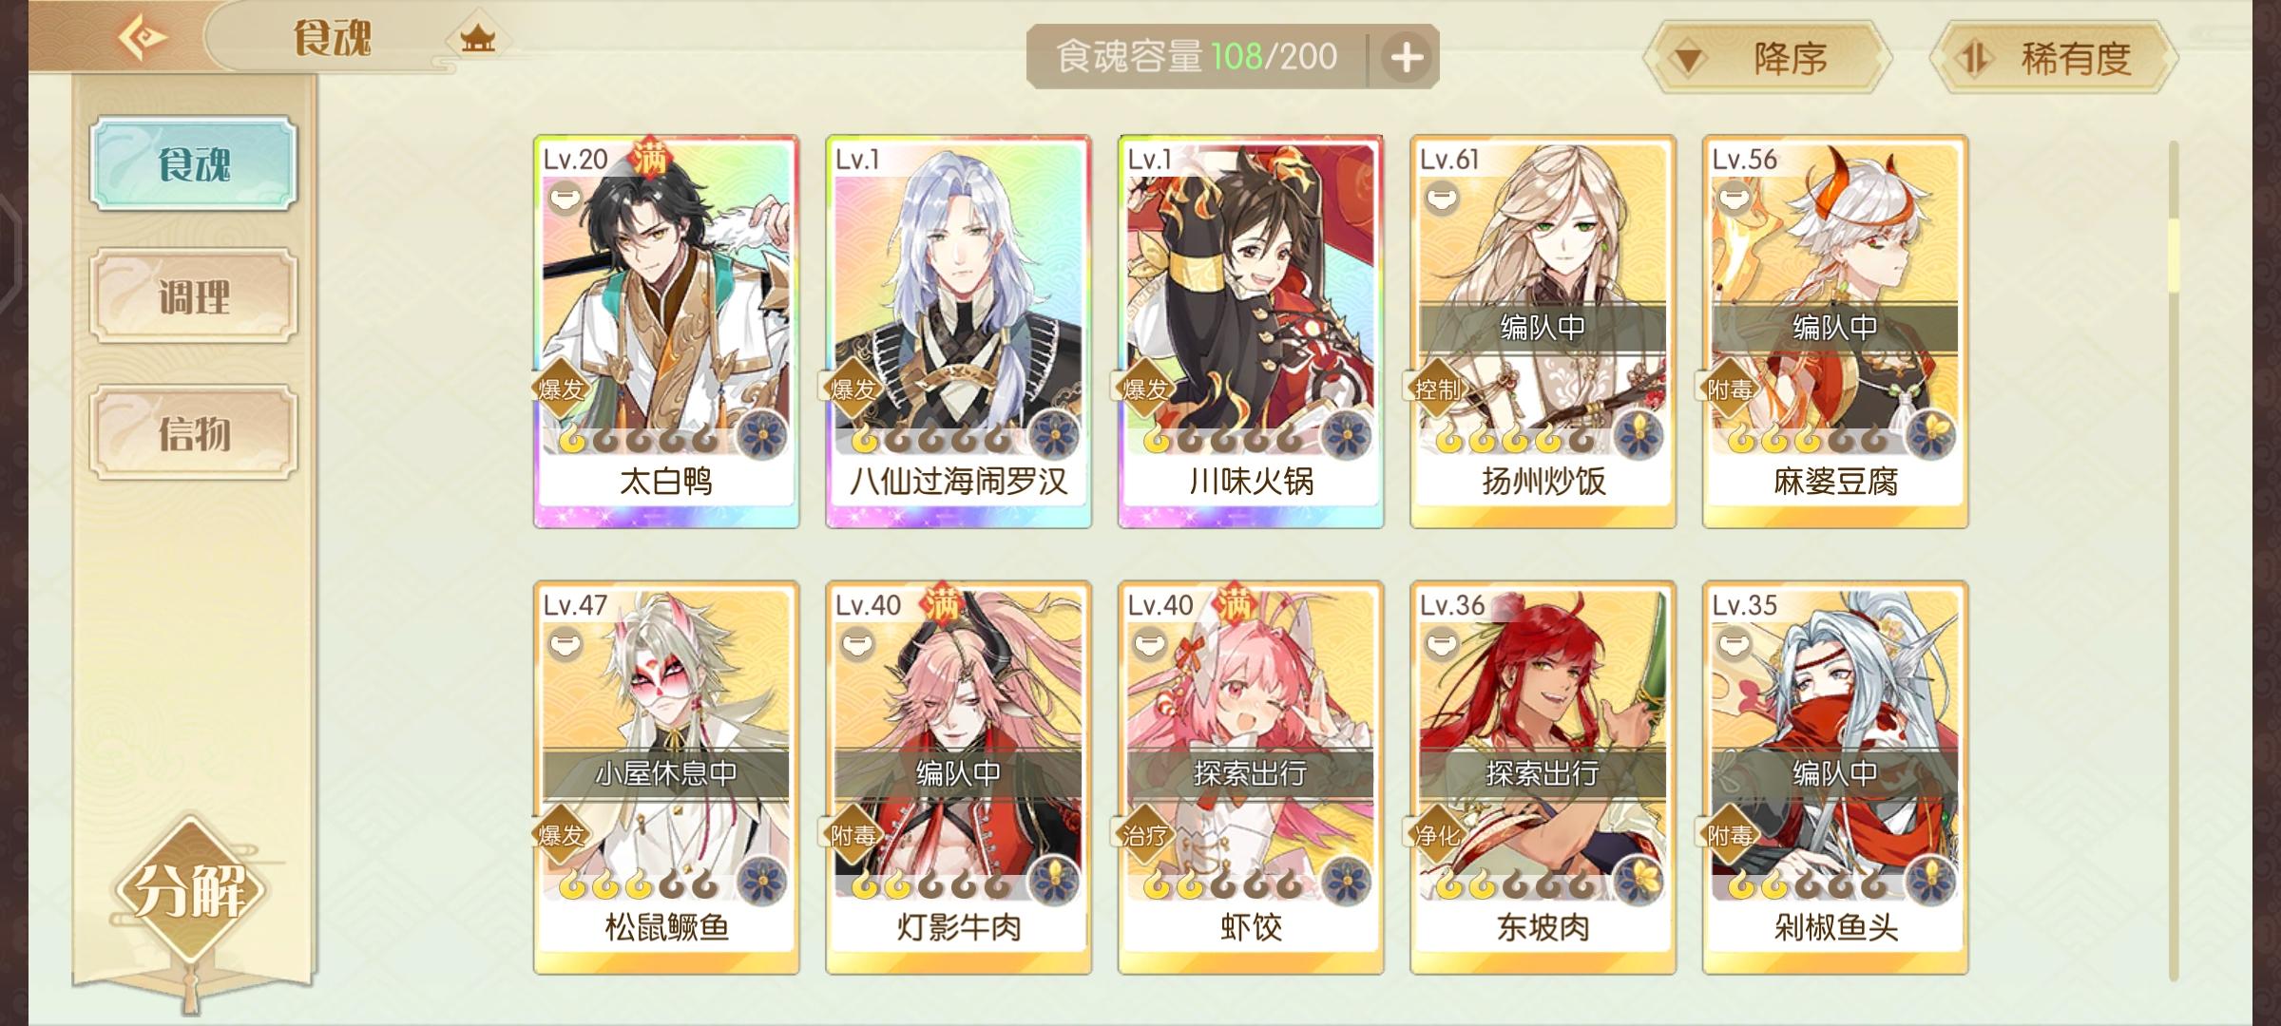Click the vertical list scrollbar

tap(2174, 560)
